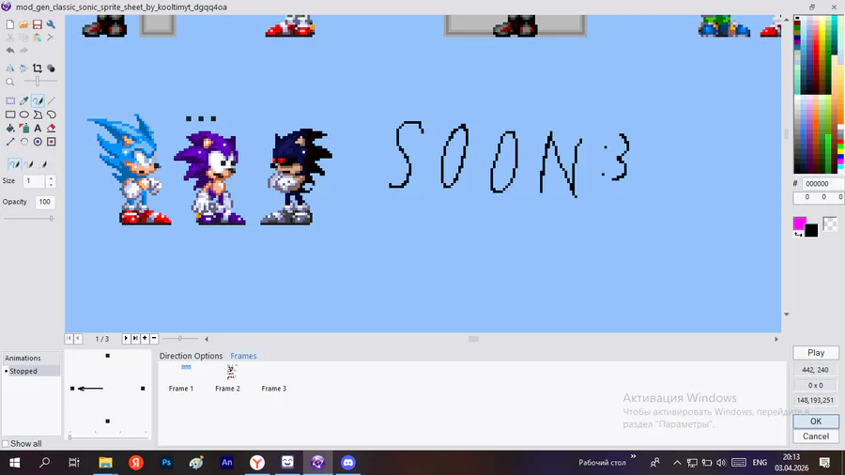Select the Color Picker eyedropper tool
This screenshot has height=475, width=845.
click(23, 100)
